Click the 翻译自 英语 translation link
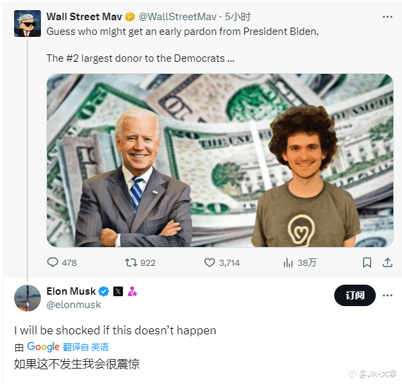Screen dimensions: 402x384 (x=86, y=347)
